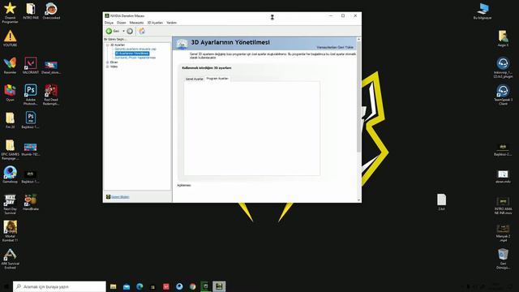Expand the Video tree node
The image size is (519, 292).
click(108, 67)
